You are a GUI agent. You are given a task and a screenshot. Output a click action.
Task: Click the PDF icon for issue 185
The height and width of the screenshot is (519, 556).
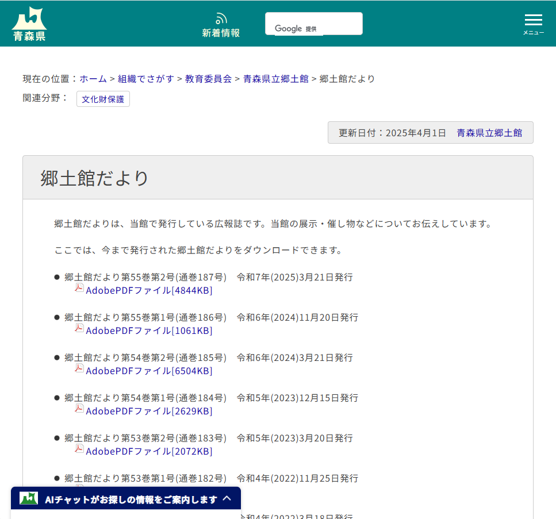[79, 368]
